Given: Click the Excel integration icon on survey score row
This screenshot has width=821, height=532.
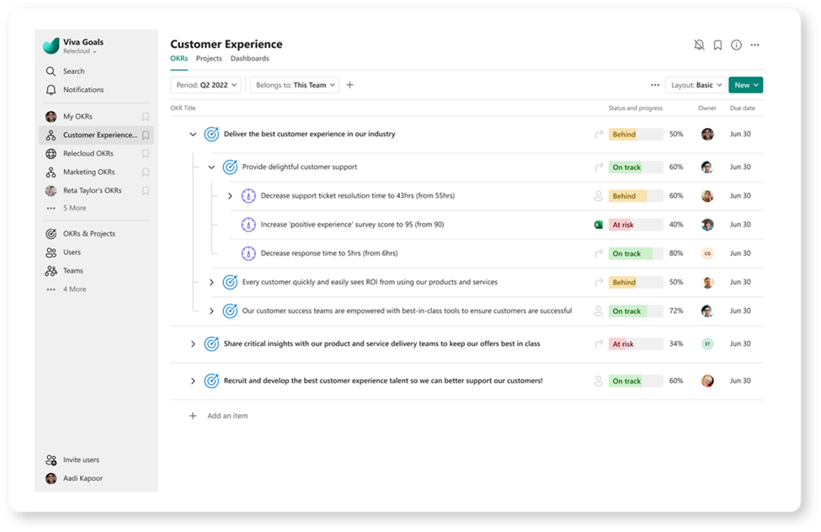Looking at the screenshot, I should (599, 225).
